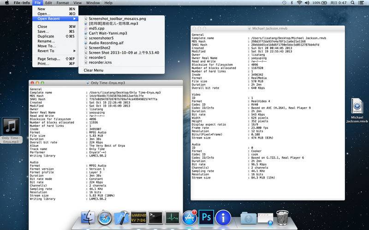Click proxy icon in Michael Jackson.rmvb title bar
This screenshot has height=230, width=369.
click(249, 29)
